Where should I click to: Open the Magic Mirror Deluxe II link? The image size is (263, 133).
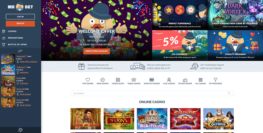click(x=29, y=62)
